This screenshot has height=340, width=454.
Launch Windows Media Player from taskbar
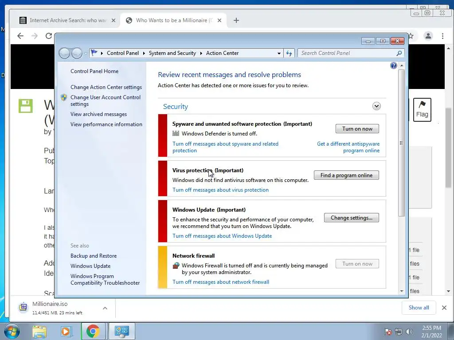point(66,331)
